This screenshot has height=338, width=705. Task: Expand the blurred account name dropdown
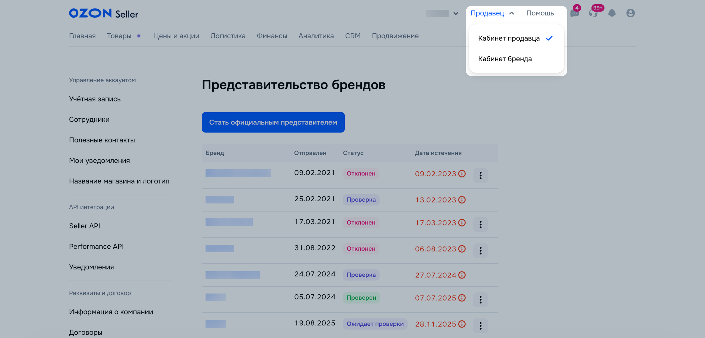pos(442,13)
